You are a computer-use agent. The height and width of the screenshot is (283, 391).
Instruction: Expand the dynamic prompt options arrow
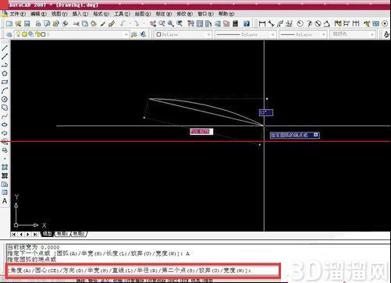tap(315, 135)
